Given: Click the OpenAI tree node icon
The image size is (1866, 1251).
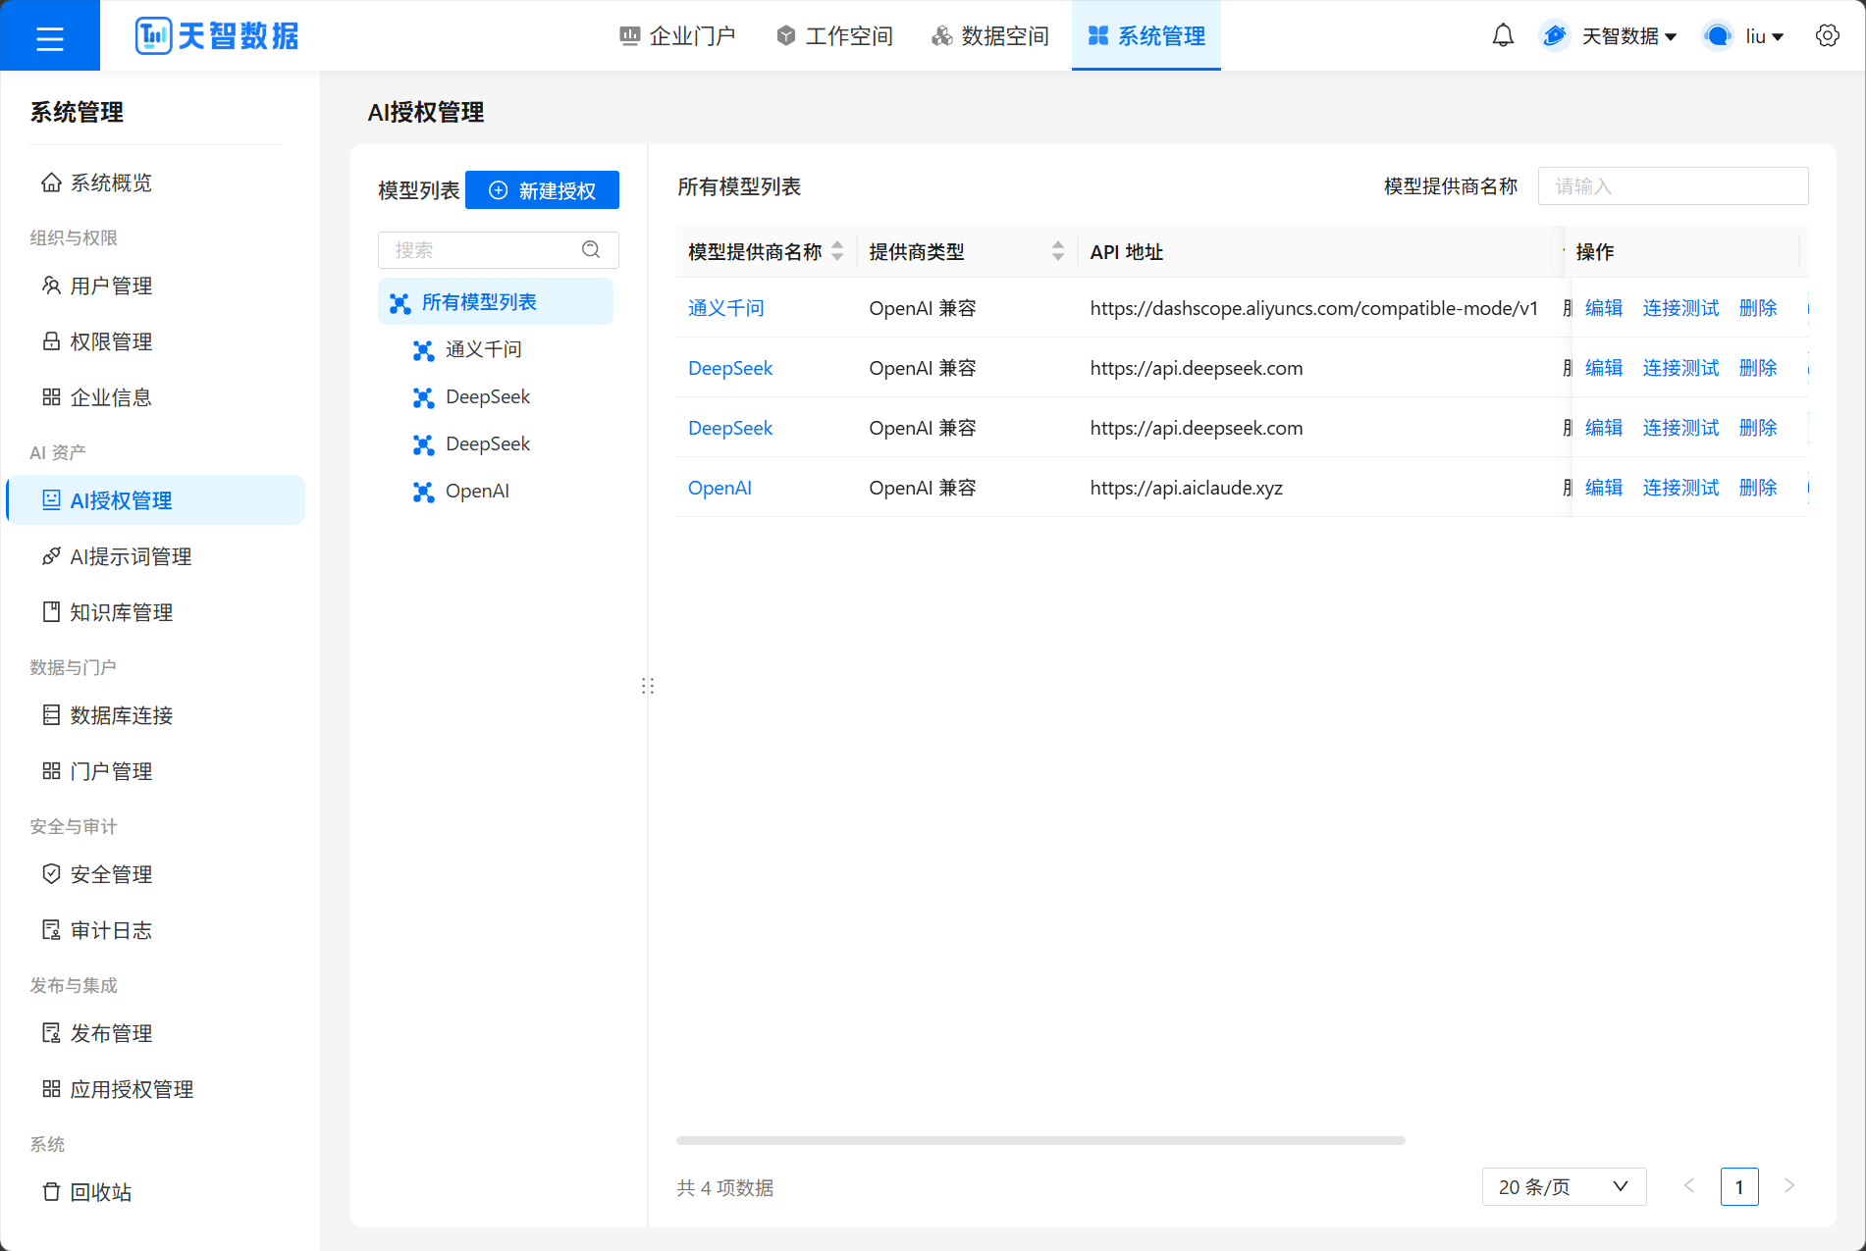Looking at the screenshot, I should tap(423, 492).
